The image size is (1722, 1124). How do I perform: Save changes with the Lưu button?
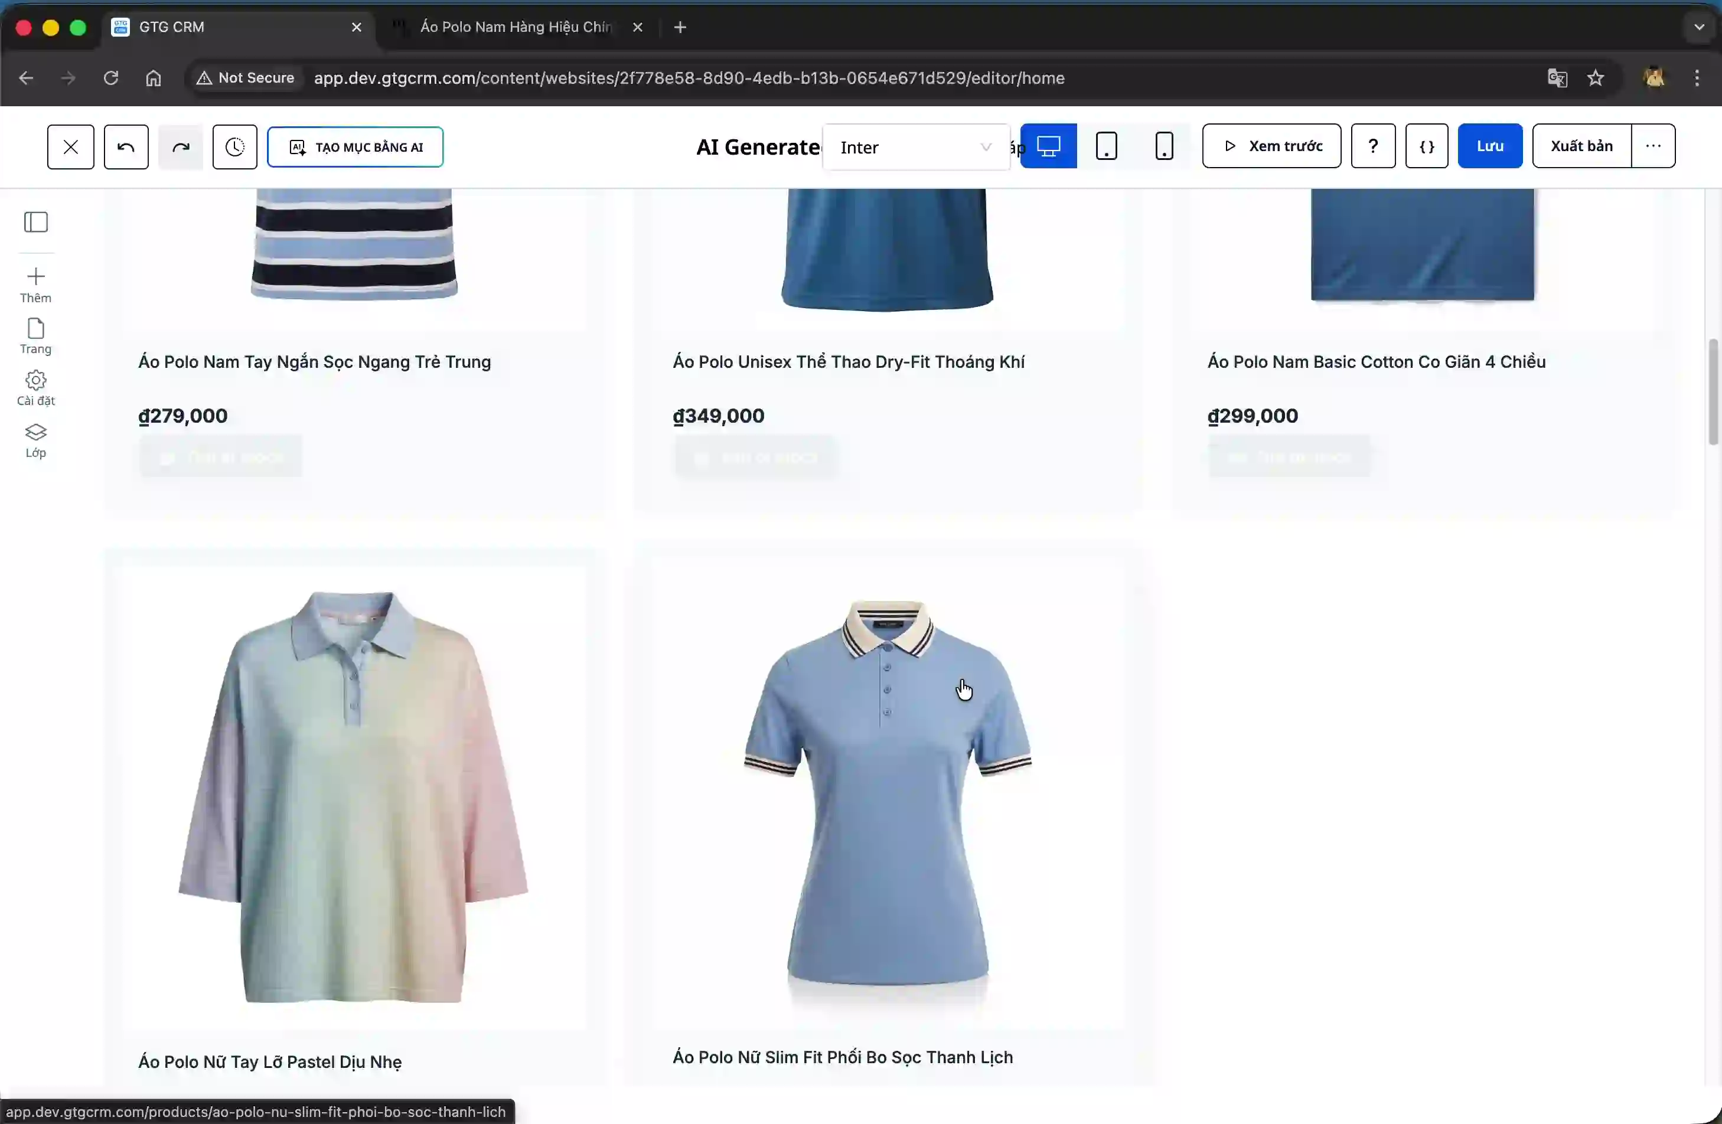click(x=1490, y=145)
